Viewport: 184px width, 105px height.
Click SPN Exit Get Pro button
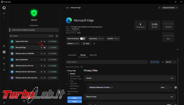click(x=73, y=44)
